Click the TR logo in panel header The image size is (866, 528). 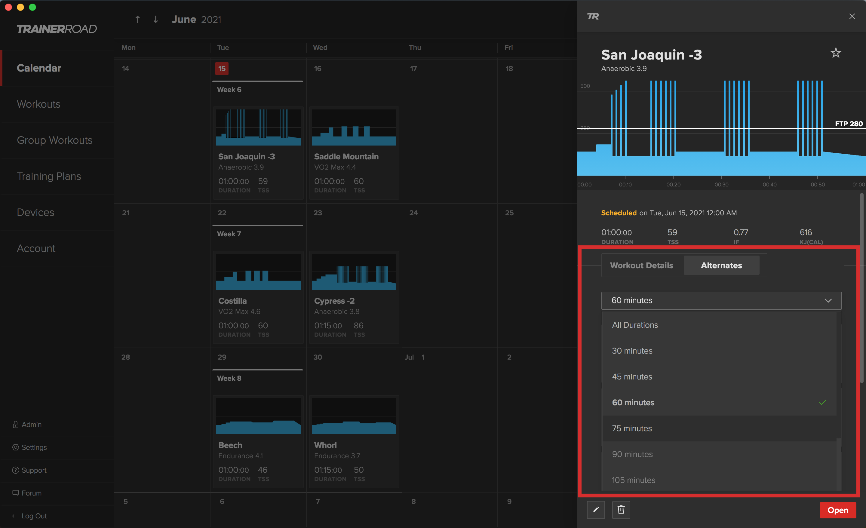593,16
